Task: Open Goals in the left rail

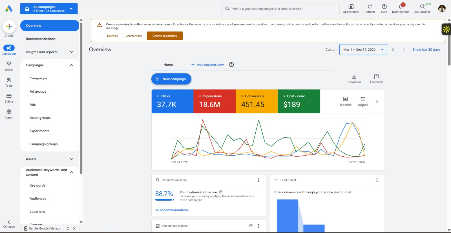Action: (x=9, y=66)
